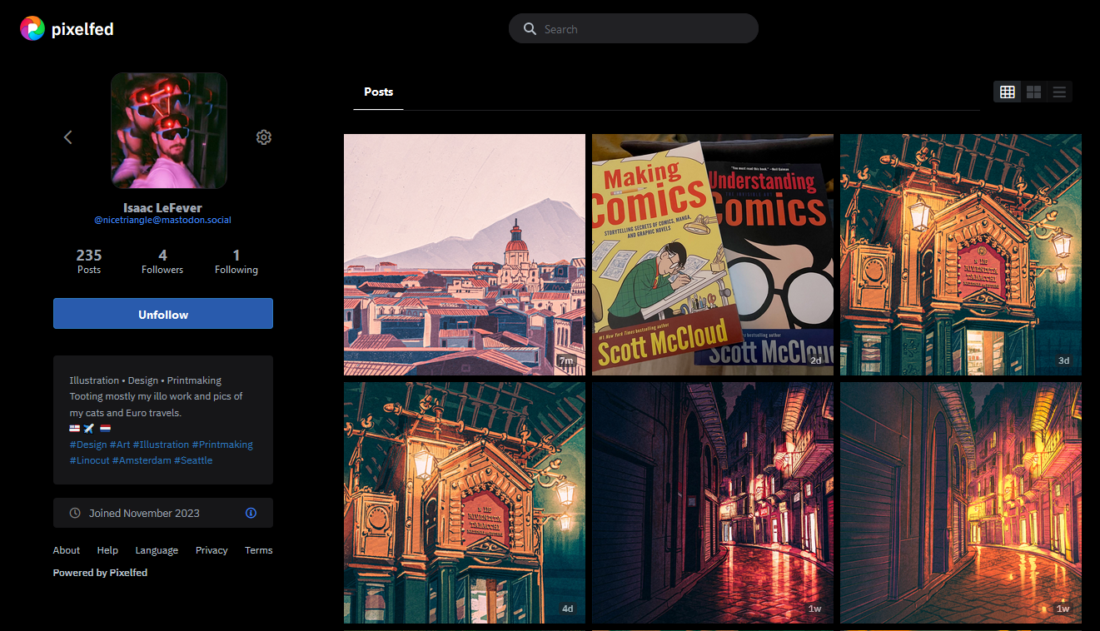Unfollow Isaac LeFever
The width and height of the screenshot is (1100, 631).
click(x=163, y=314)
